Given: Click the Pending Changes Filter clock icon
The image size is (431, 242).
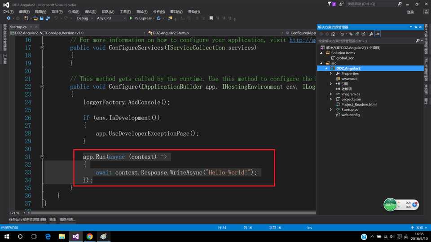Looking at the screenshot, I should click(342, 34).
